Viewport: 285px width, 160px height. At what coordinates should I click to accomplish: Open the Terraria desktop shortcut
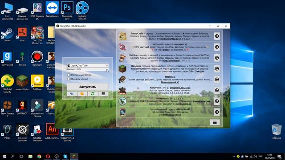point(22,58)
